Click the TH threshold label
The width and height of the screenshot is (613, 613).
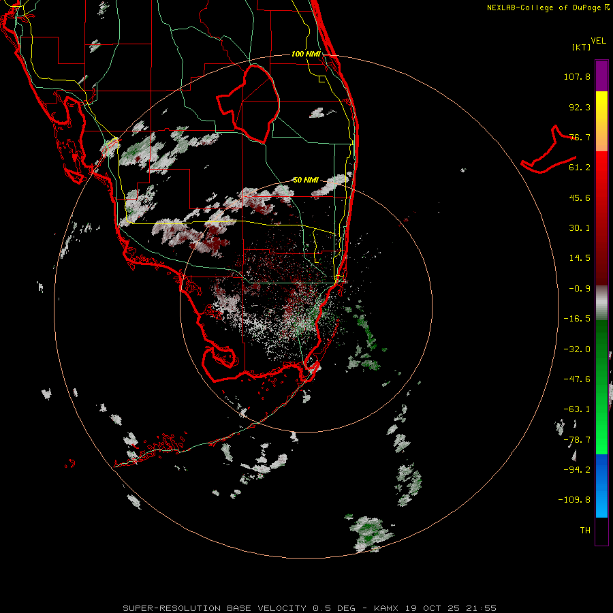tap(585, 530)
